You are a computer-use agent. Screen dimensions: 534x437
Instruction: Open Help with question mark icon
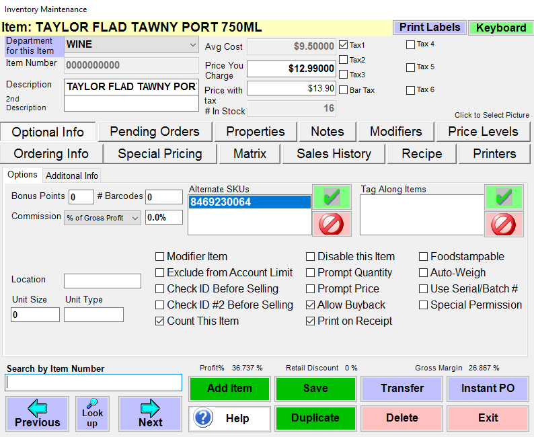click(x=229, y=418)
